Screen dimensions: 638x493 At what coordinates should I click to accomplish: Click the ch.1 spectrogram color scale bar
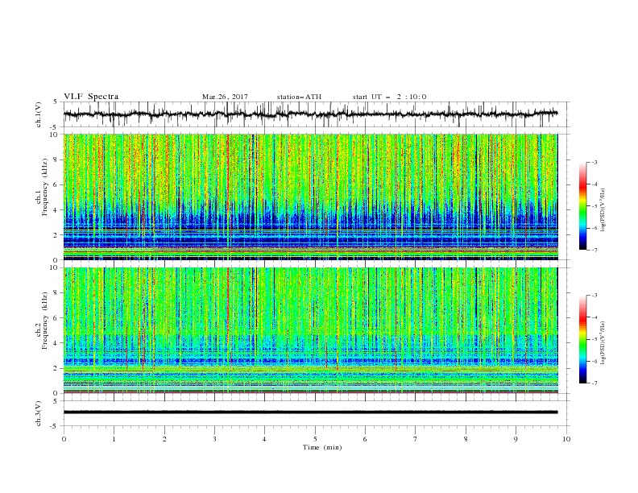[583, 206]
